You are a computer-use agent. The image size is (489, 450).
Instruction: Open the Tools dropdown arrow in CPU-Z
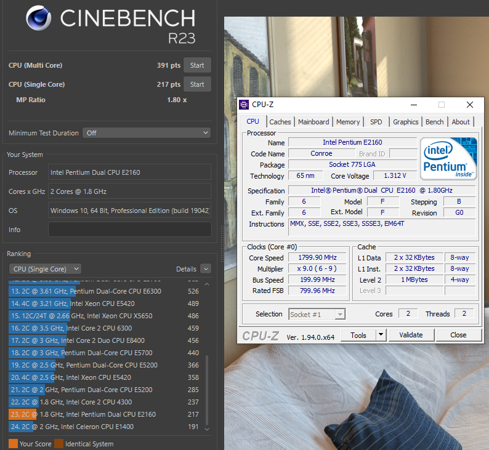click(381, 335)
